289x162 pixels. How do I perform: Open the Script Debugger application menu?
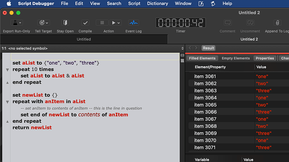[36, 3]
